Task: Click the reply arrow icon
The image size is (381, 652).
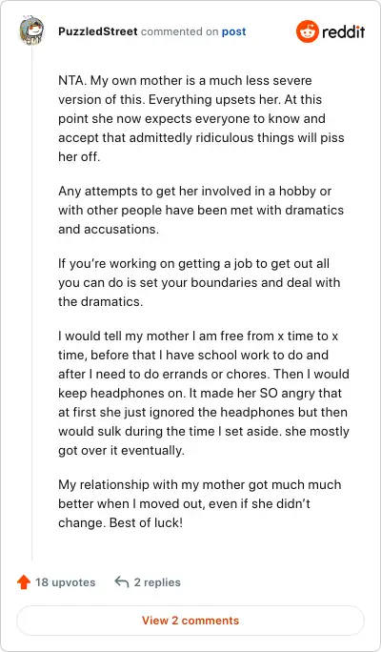Action: [121, 582]
